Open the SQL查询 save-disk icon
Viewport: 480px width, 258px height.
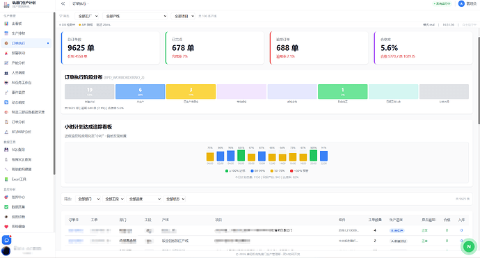coord(6,150)
